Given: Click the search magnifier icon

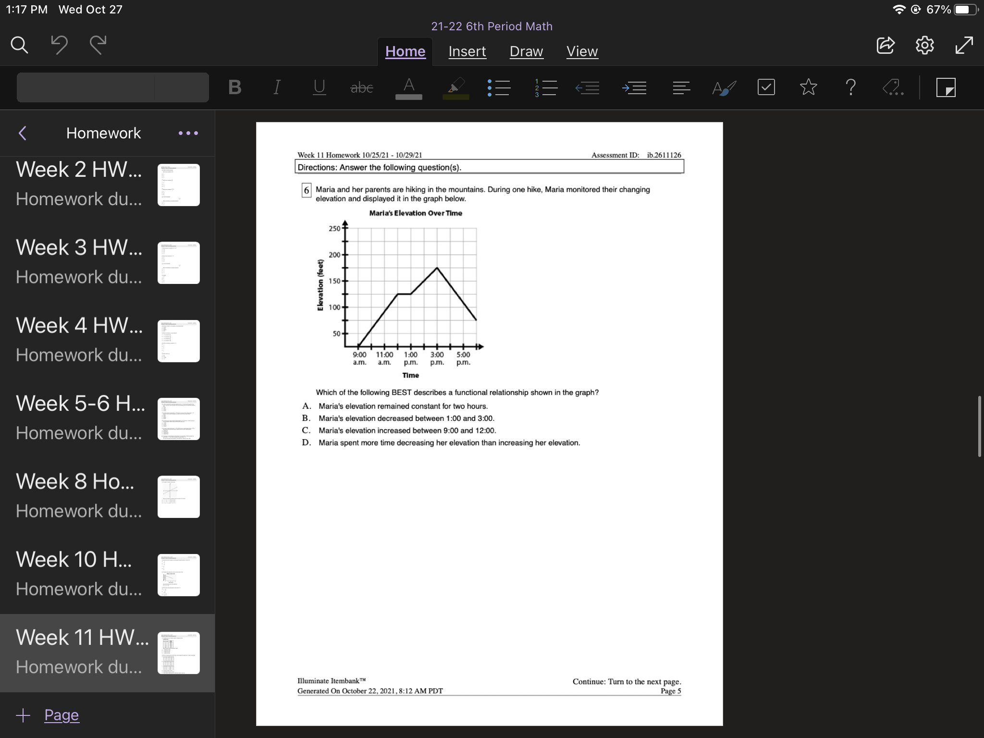Looking at the screenshot, I should [x=20, y=45].
